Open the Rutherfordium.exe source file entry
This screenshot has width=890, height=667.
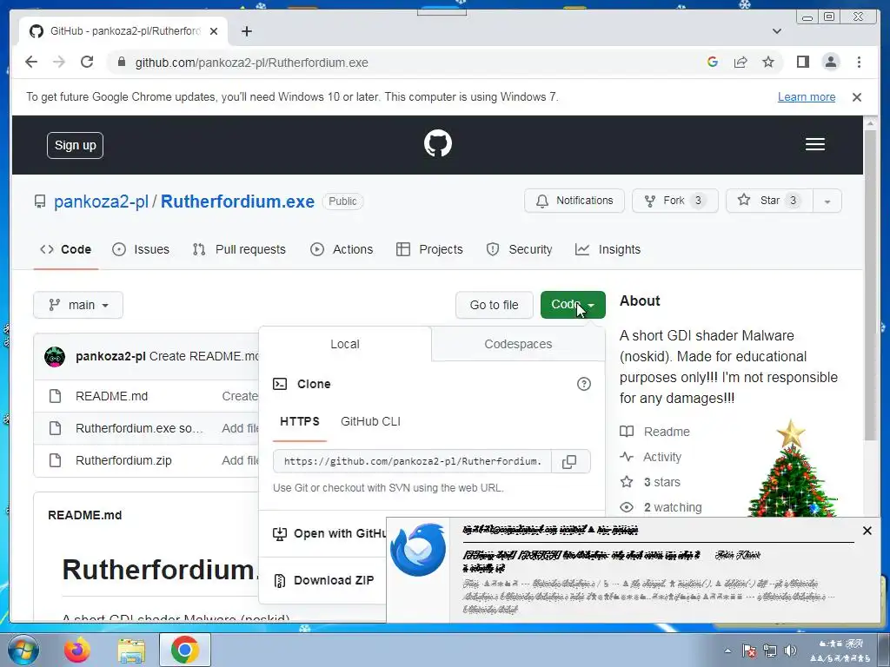pos(139,428)
